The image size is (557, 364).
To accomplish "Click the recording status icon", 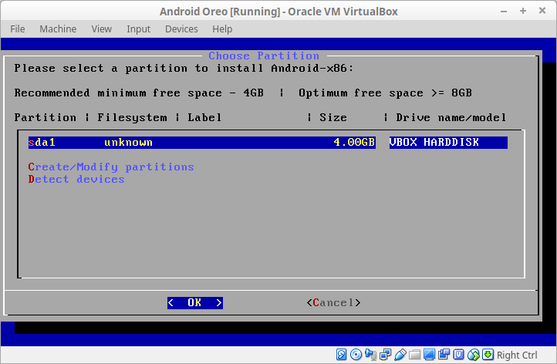I will (444, 355).
